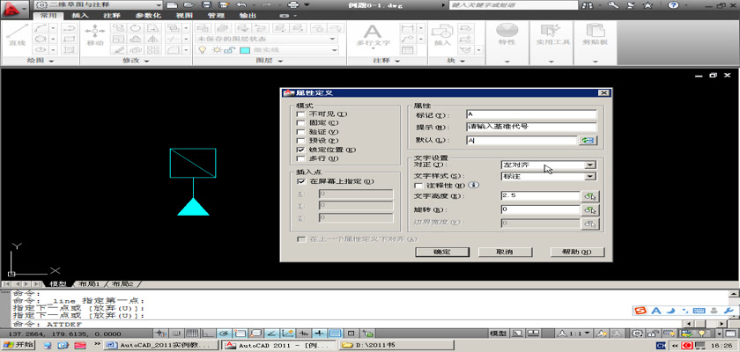Click the Save icon in quick access toolbar

(206, 4)
